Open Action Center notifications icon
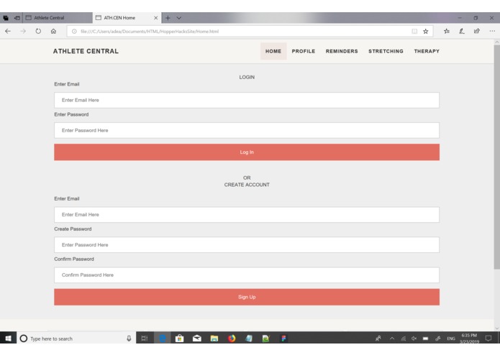Image resolution: width=500 pixels, height=355 pixels. (488, 338)
